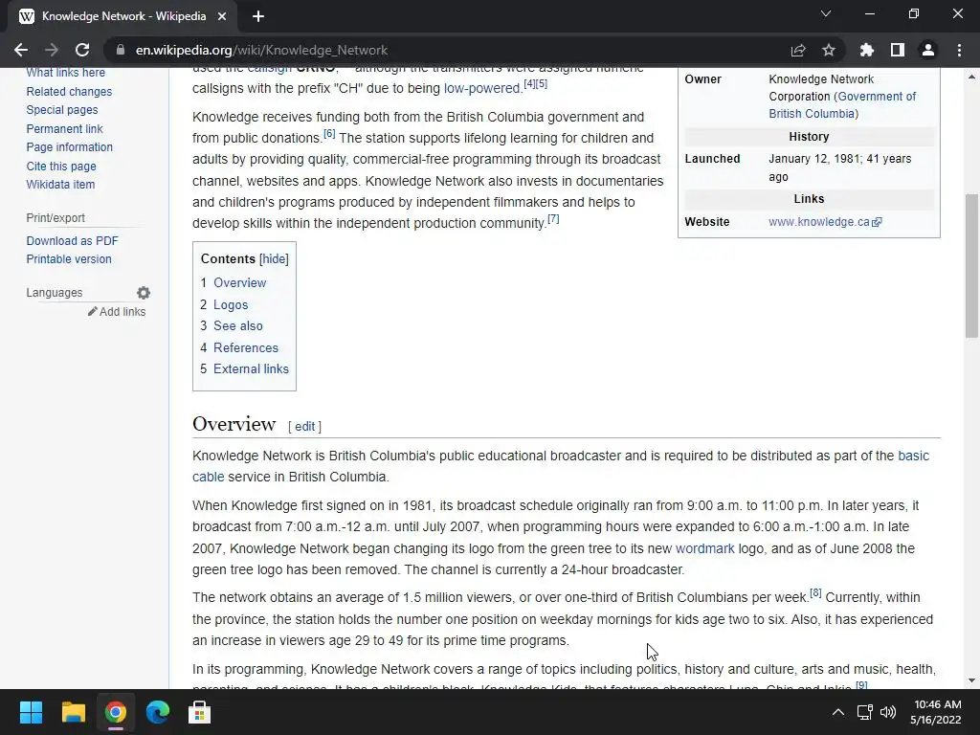Jump to See also section
This screenshot has height=735, width=980.
pos(238,325)
